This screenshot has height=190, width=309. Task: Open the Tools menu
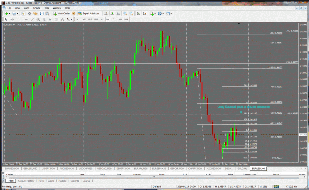46,8
